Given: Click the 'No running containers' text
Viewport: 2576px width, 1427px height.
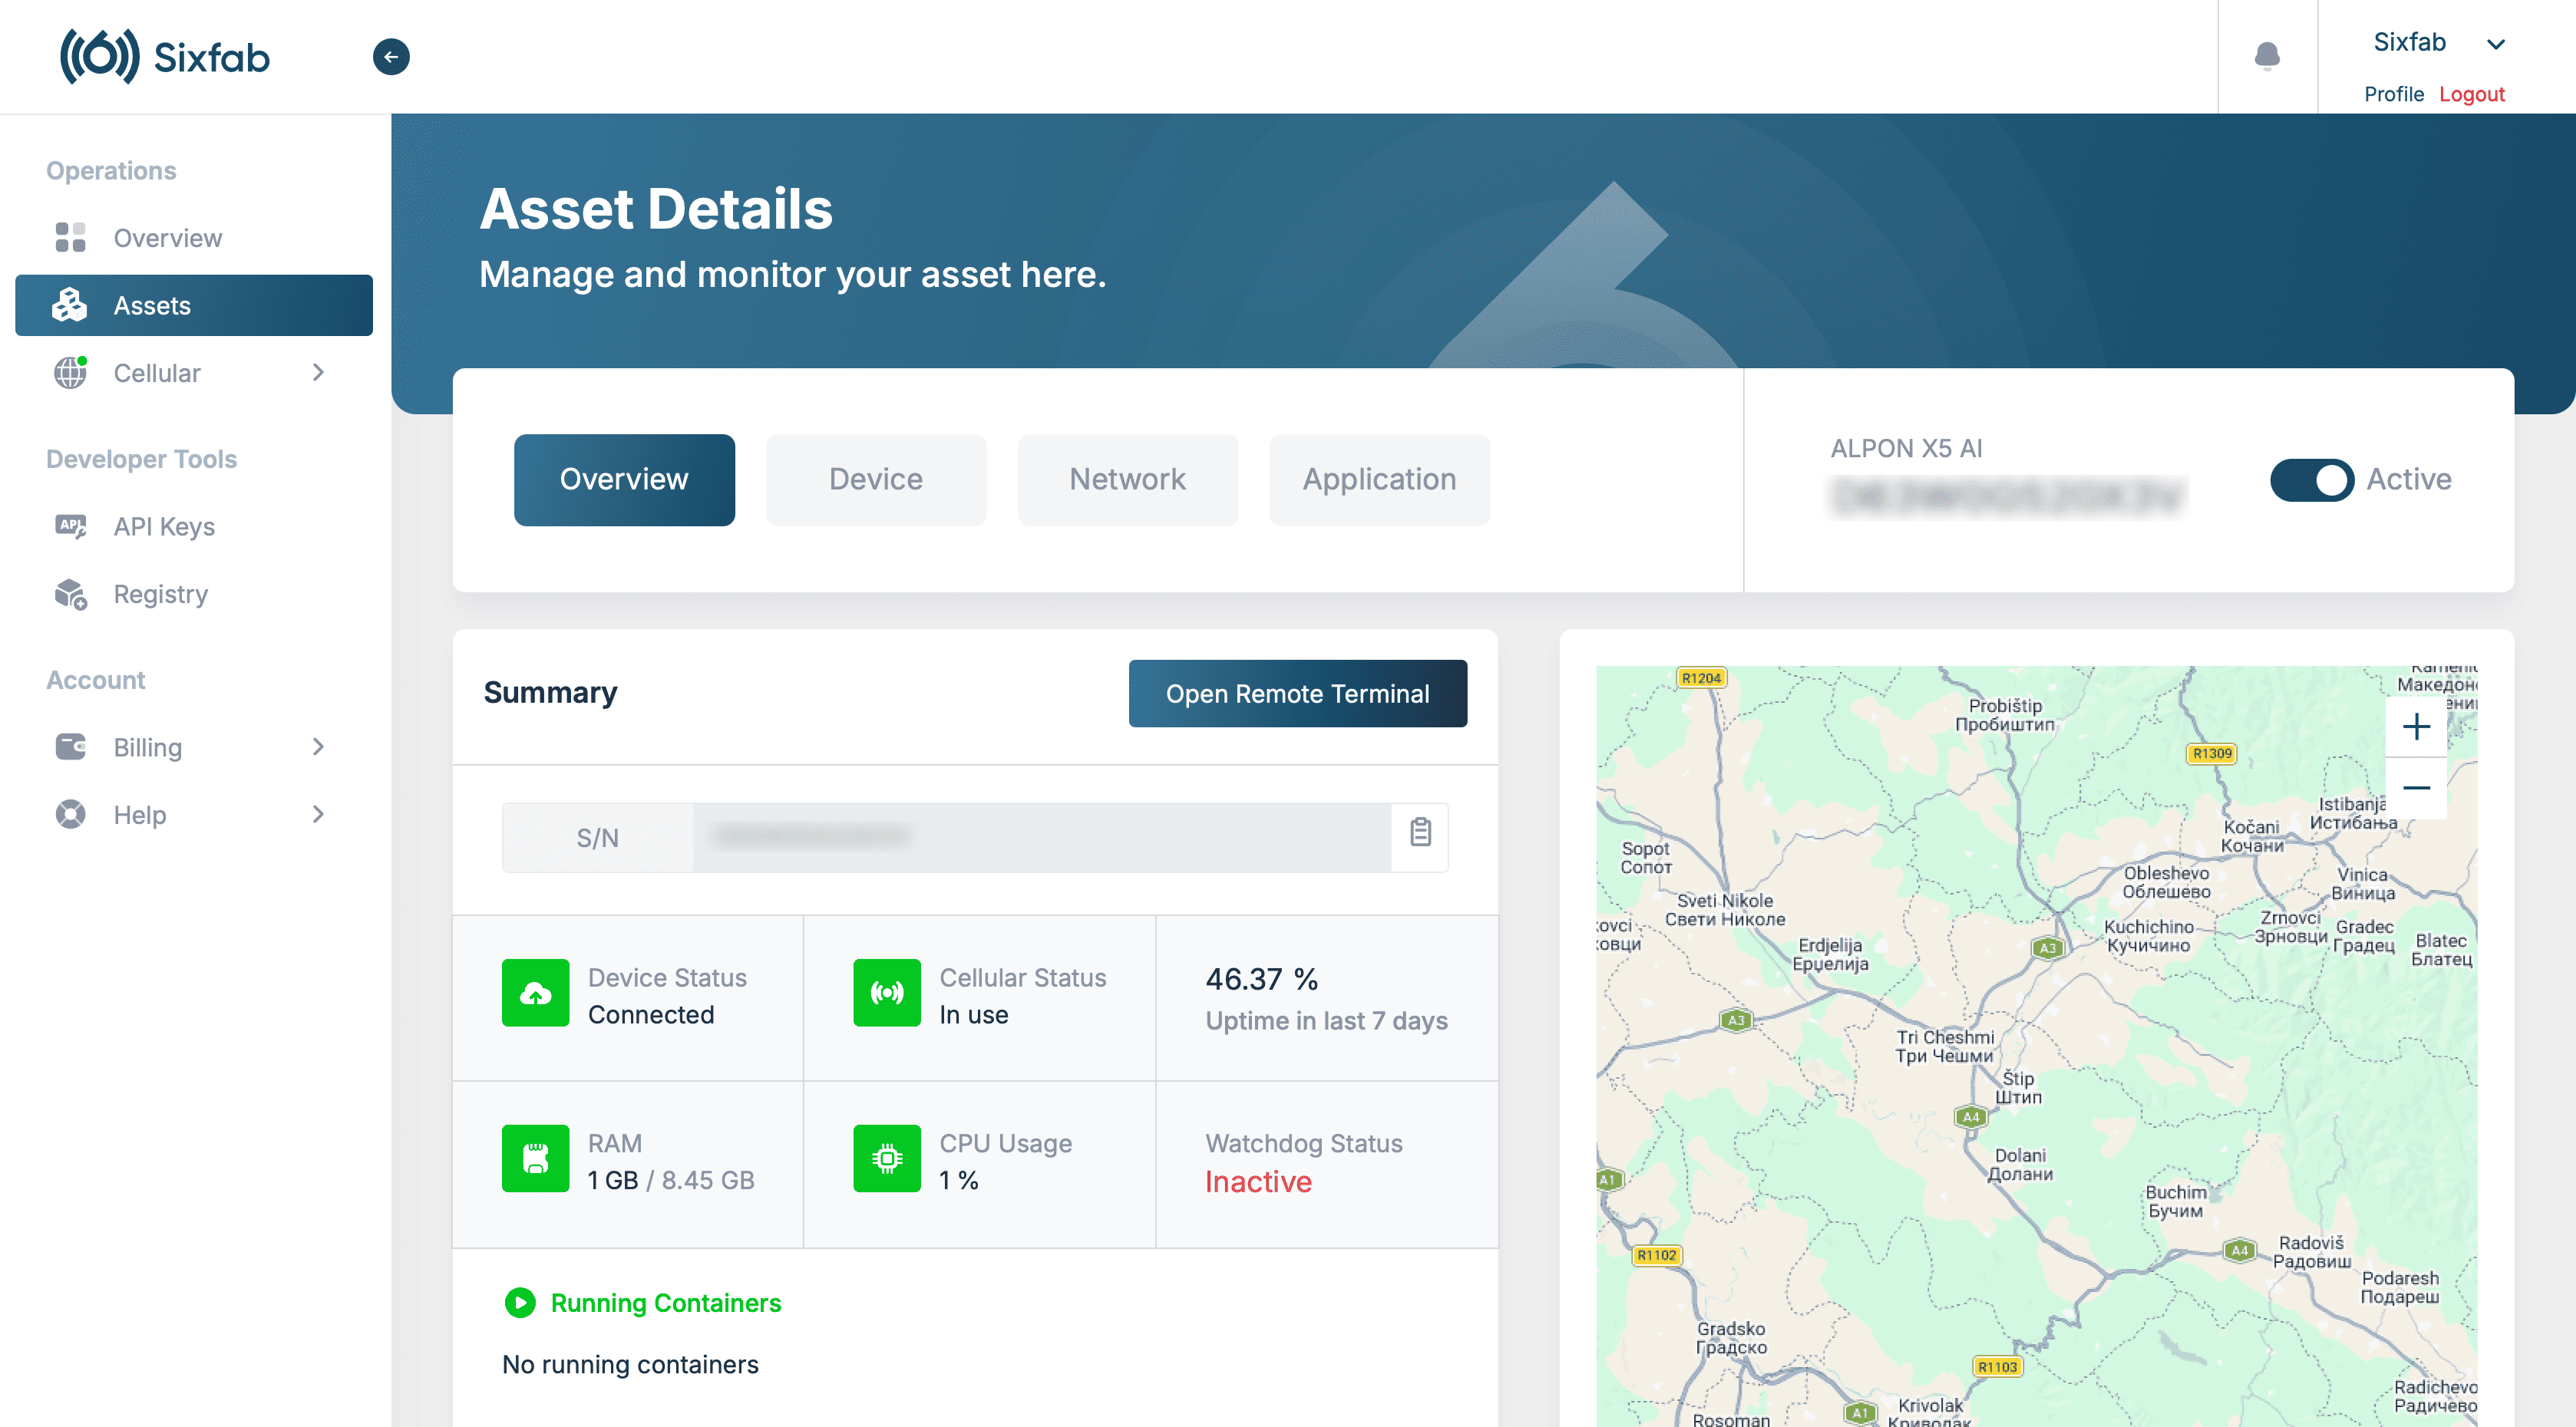Looking at the screenshot, I should point(630,1364).
